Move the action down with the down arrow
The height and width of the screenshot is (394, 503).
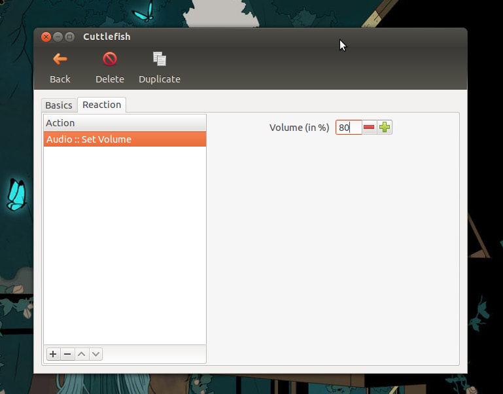point(95,354)
